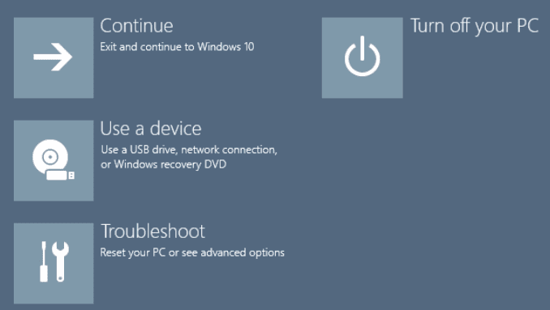The image size is (550, 310).
Task: Shut down using the power tile
Action: pos(363,57)
